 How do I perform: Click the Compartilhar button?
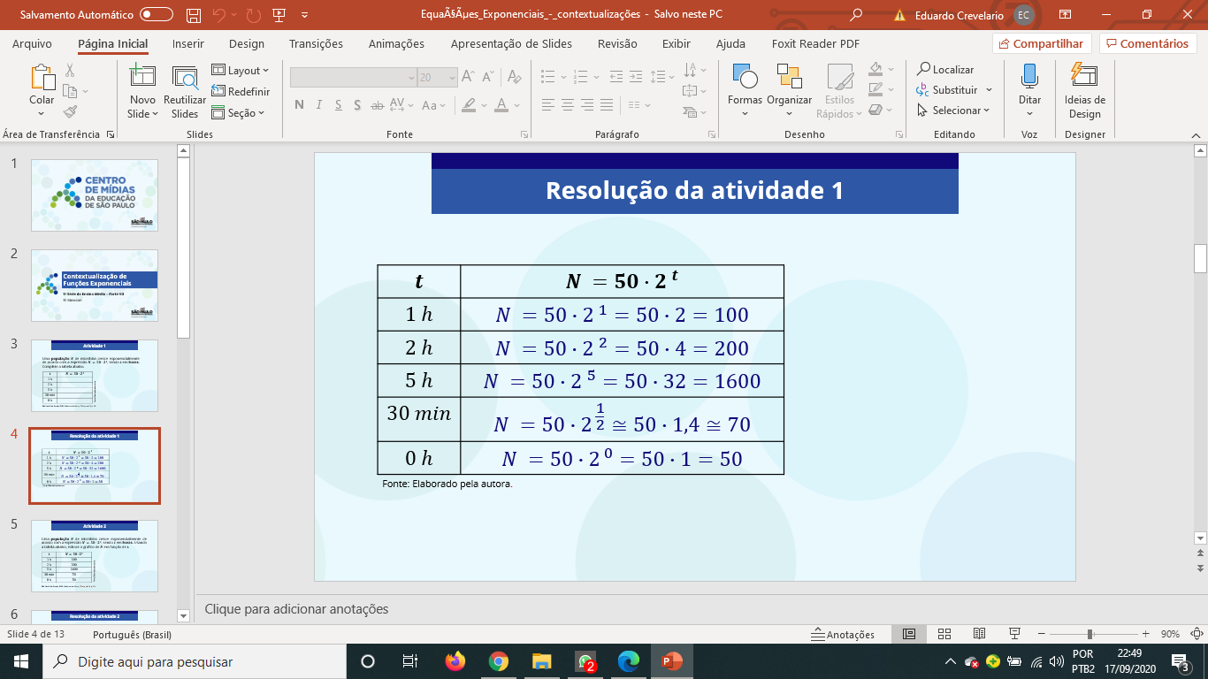click(1042, 44)
